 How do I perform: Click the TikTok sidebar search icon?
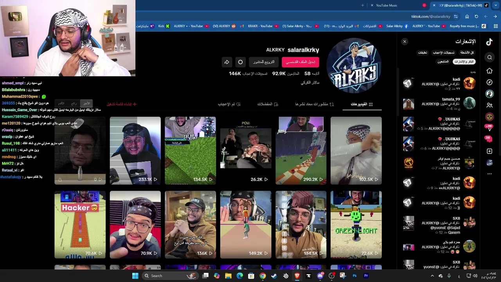click(489, 58)
